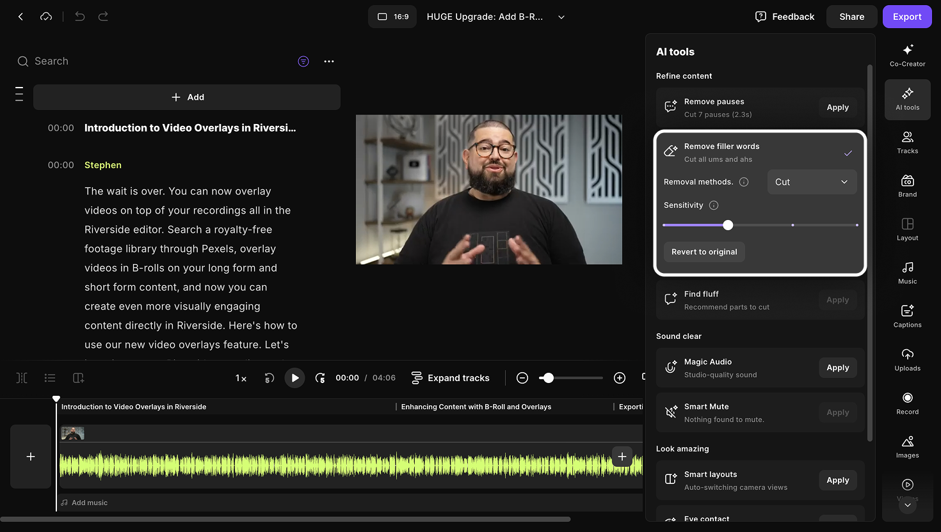
Task: Open the Brand panel
Action: pos(908,185)
